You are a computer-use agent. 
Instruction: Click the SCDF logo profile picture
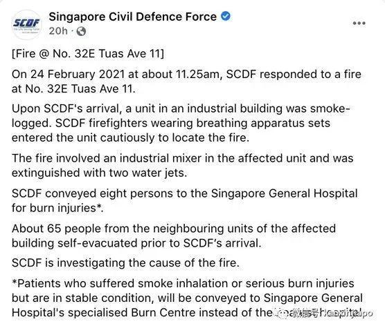tap(26, 24)
